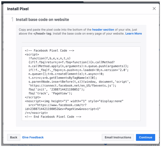
Task: Click the End Facebook Pixel Code comment
Action: pyautogui.click(x=53, y=117)
